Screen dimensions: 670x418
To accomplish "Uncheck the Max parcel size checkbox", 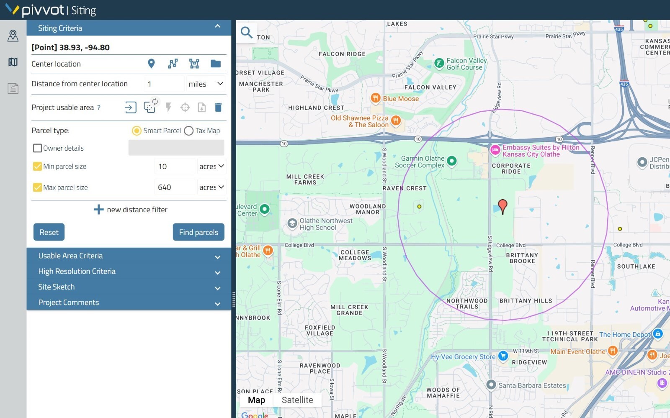I will pos(37,187).
